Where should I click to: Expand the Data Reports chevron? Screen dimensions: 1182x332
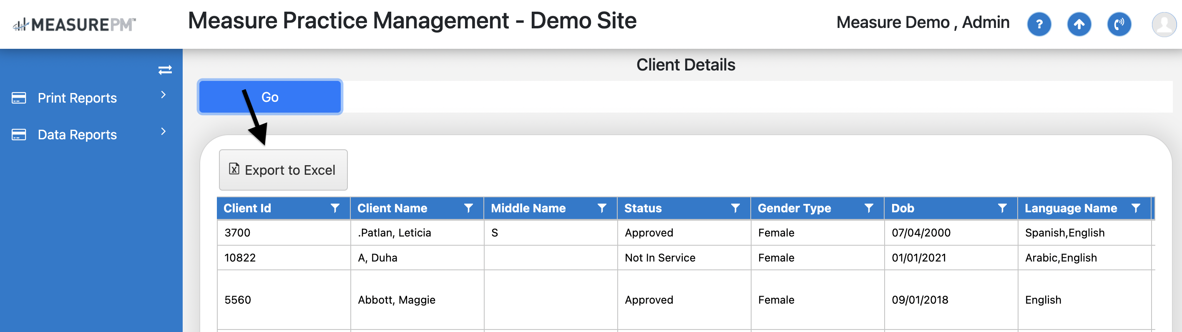click(163, 132)
